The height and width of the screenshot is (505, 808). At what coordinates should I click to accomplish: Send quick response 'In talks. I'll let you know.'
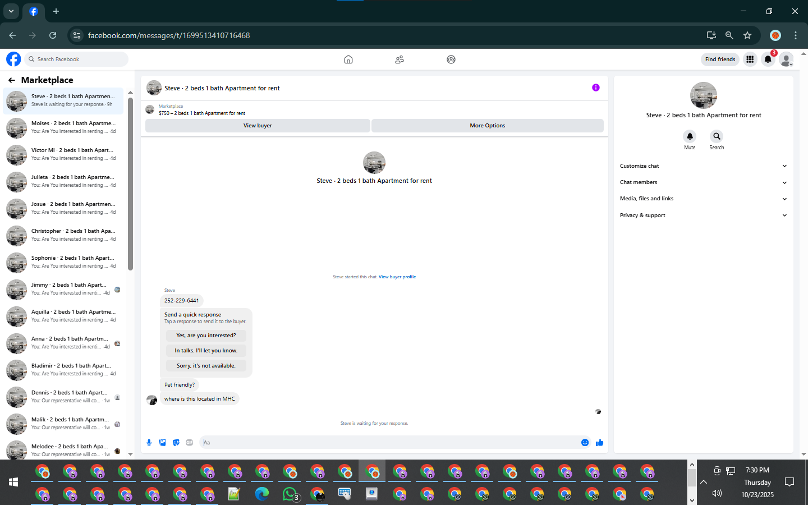click(x=206, y=351)
